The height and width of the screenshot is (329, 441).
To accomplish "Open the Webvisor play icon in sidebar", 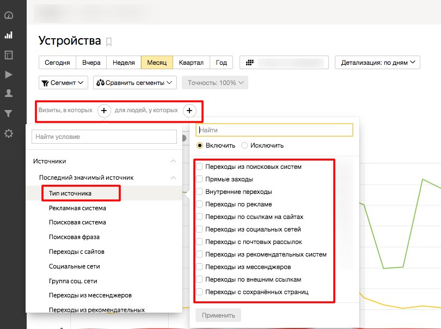I will coord(8,75).
